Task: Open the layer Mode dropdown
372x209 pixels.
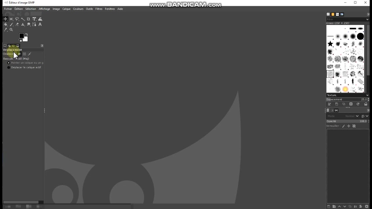Action: pos(343,116)
